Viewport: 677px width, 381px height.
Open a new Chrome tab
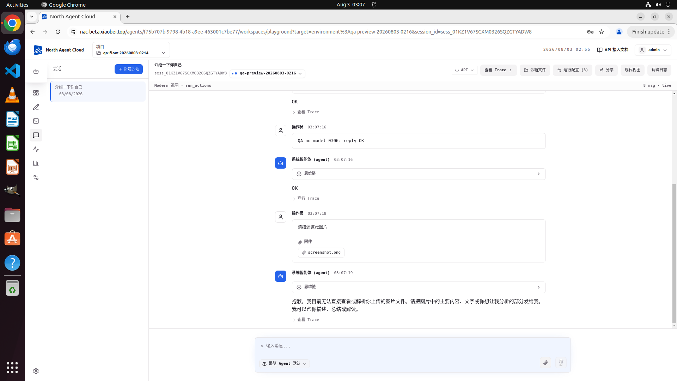pos(128,17)
